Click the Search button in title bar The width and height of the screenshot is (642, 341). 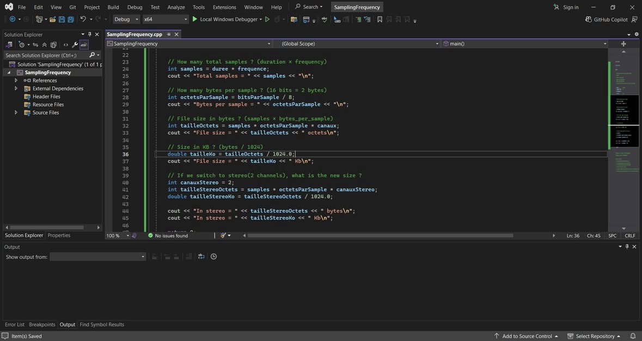309,7
